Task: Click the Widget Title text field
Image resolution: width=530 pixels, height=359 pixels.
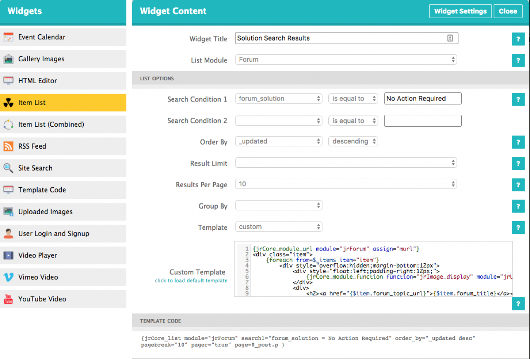Action: [x=340, y=38]
